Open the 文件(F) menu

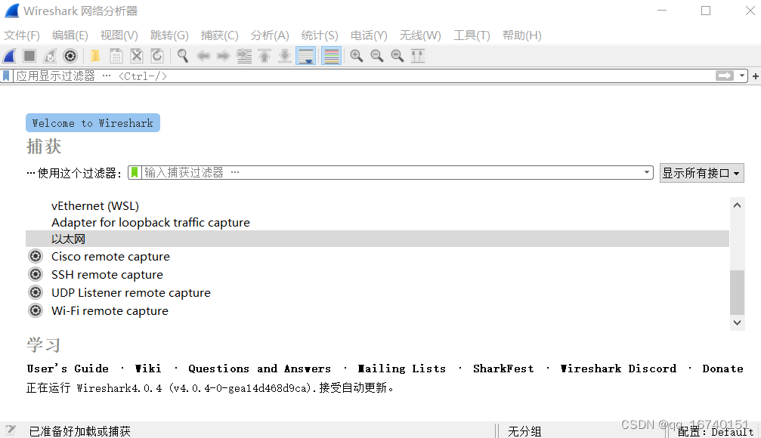click(x=22, y=35)
